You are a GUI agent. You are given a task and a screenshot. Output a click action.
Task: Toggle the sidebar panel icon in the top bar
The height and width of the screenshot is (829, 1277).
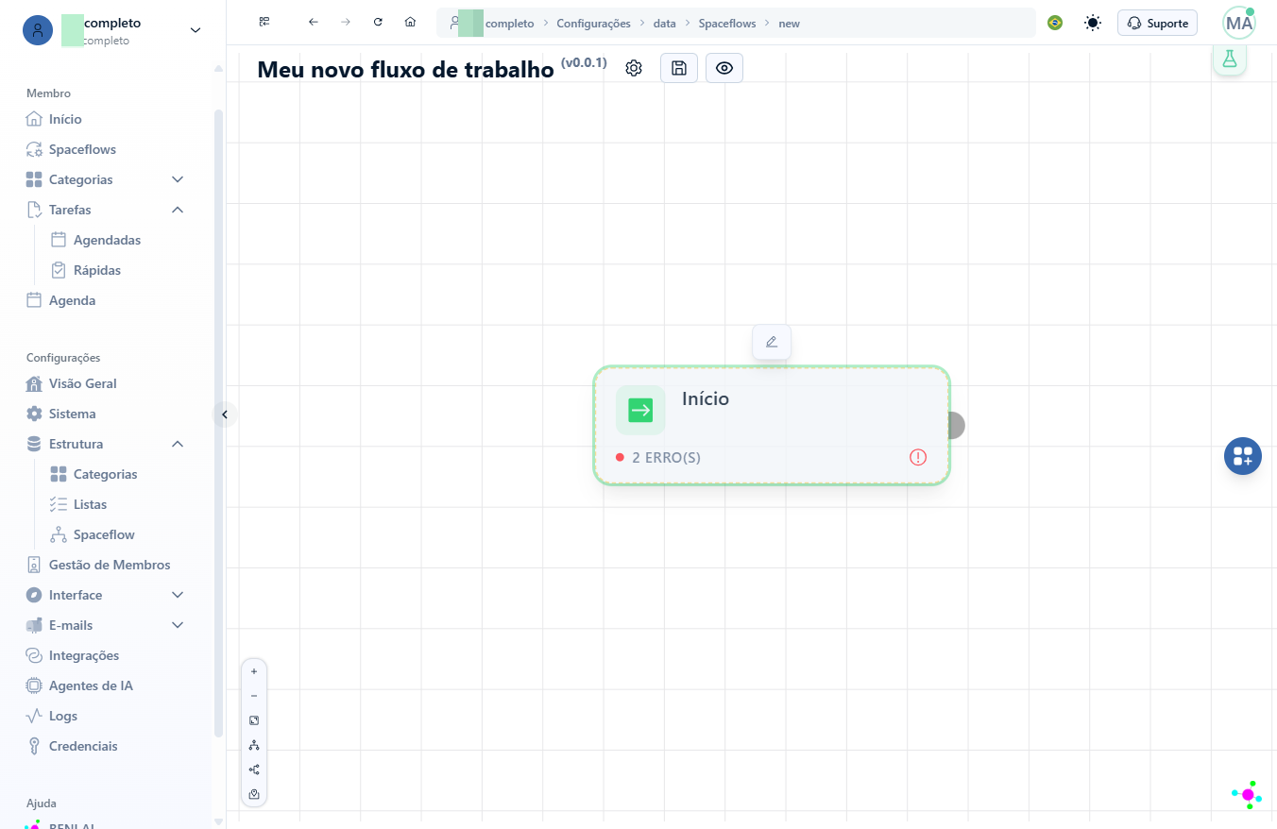pyautogui.click(x=264, y=22)
